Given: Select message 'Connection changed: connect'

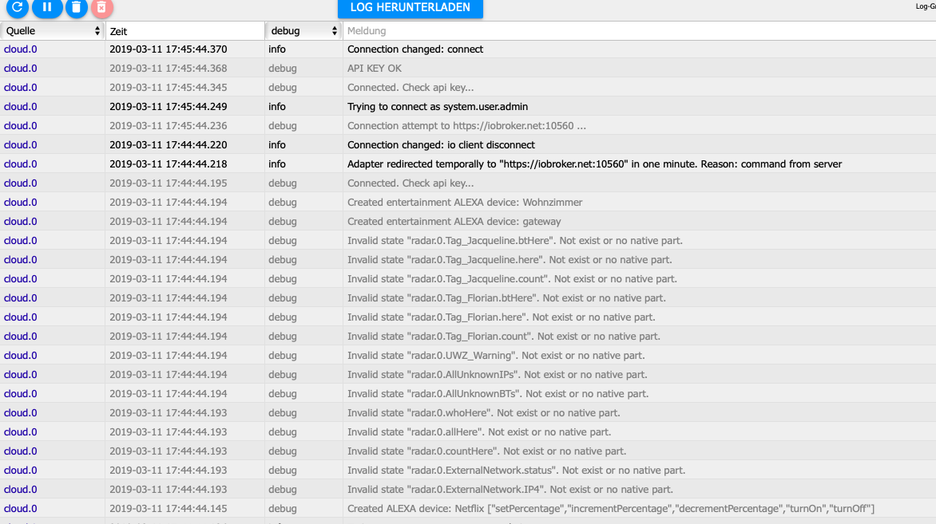Looking at the screenshot, I should click(x=414, y=49).
